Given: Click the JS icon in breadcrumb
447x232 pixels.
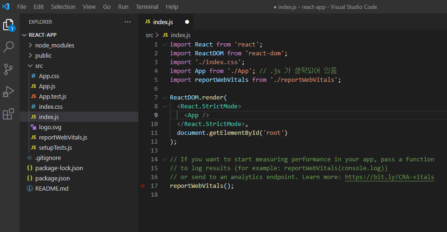Looking at the screenshot, I should [x=165, y=35].
